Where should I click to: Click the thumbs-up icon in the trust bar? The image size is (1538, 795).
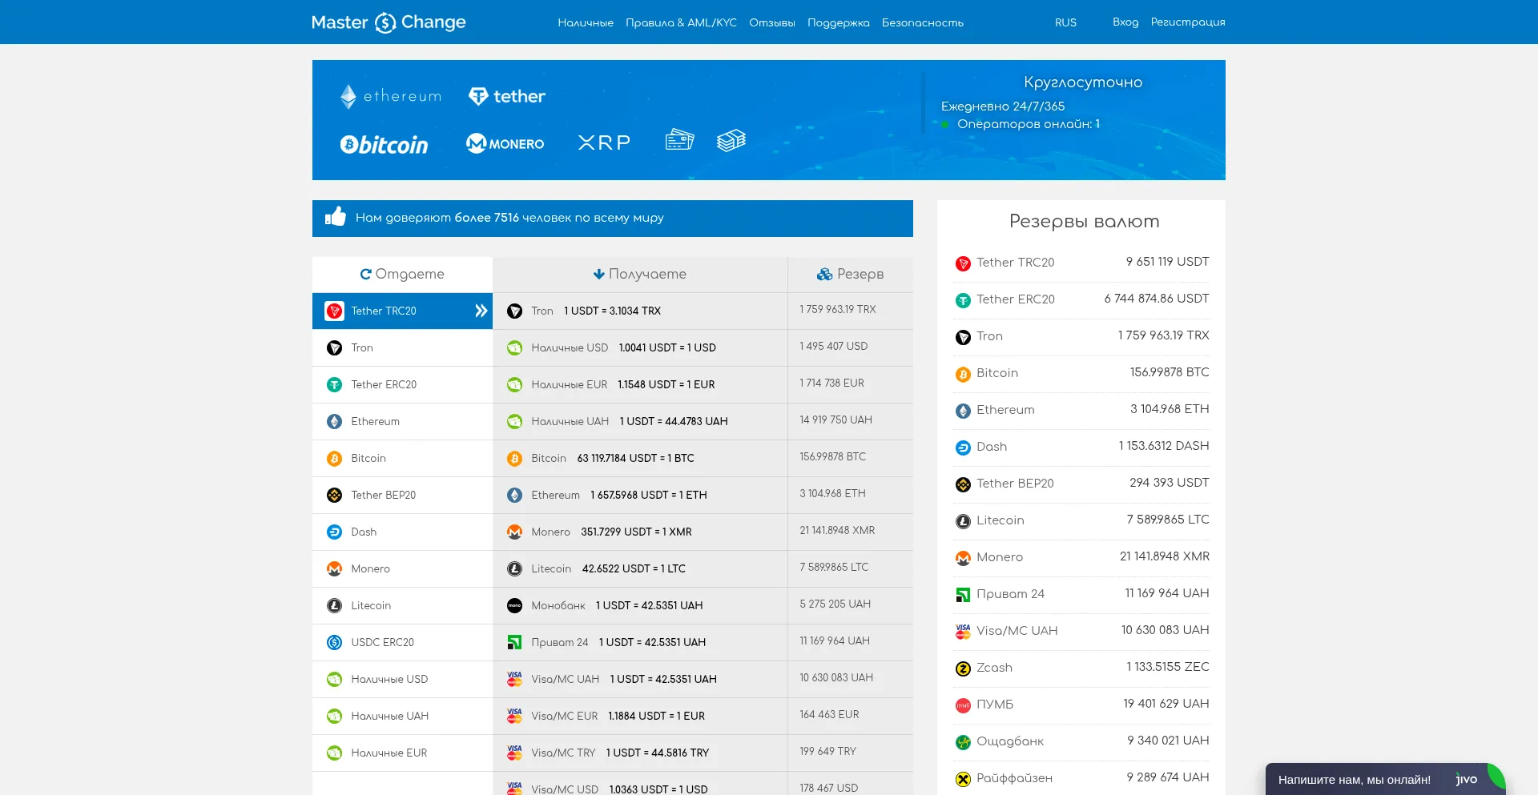336,217
